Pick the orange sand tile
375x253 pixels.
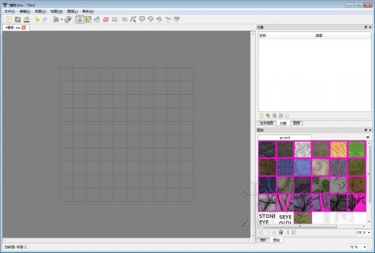(x=338, y=149)
